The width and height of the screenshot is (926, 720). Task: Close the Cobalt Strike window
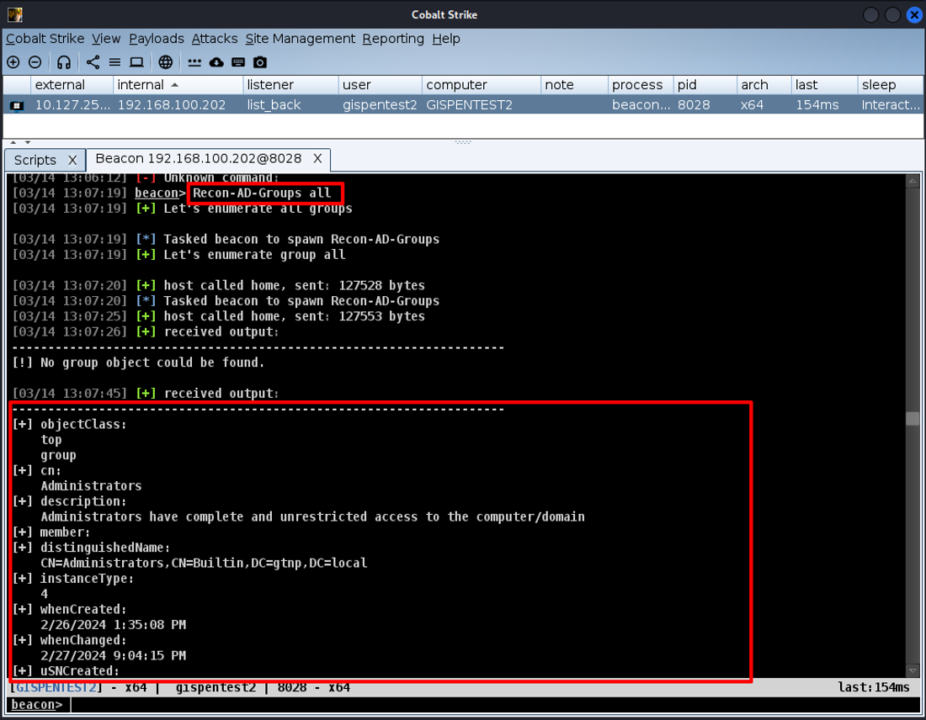coord(913,15)
